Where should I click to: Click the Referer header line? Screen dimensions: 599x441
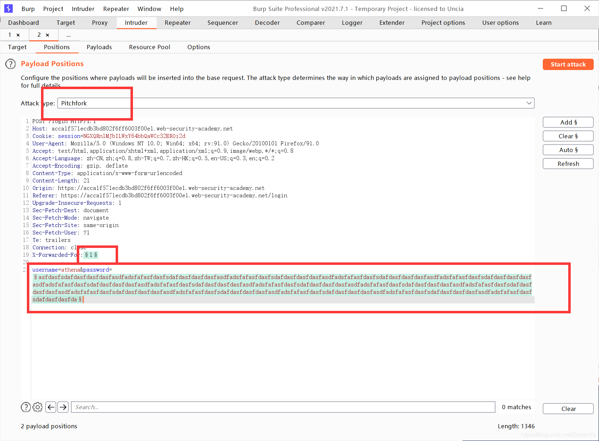coord(160,196)
